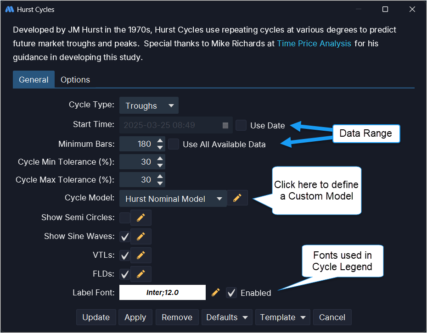Click the VTLs pencil edit icon
Screen dimensions: 427x333
140,255
